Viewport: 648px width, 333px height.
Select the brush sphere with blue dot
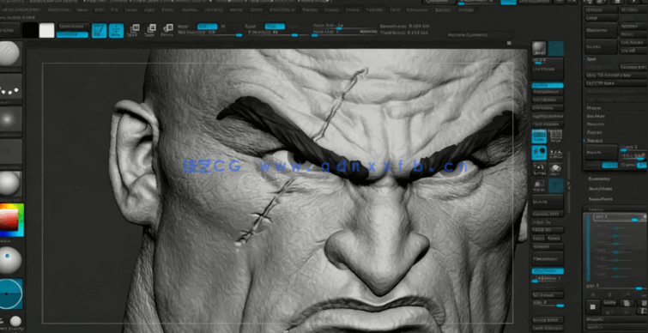(10, 260)
